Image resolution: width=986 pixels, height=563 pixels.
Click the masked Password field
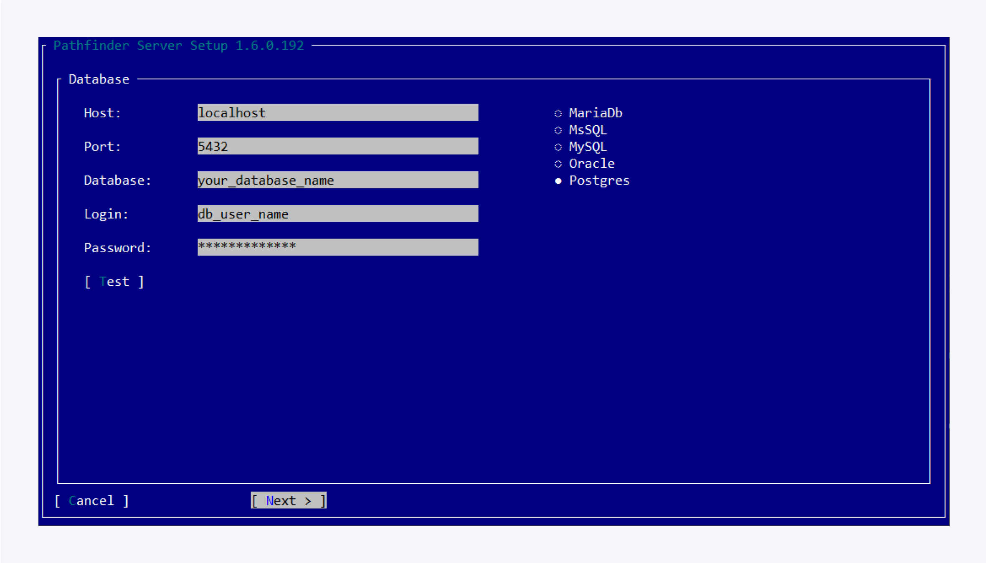tap(337, 247)
